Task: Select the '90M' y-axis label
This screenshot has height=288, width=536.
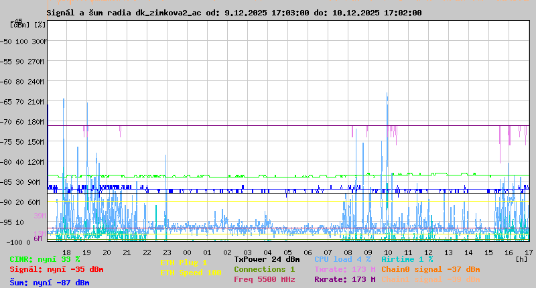Action: click(x=34, y=182)
